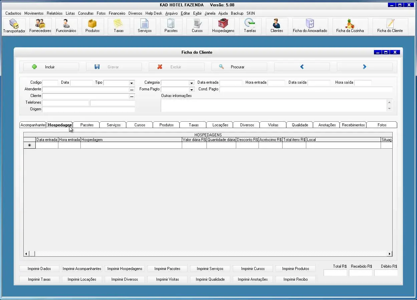Open the Transportador truck icon

point(14,26)
